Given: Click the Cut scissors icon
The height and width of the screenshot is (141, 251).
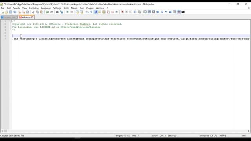Looking at the screenshot, I should (33, 12).
